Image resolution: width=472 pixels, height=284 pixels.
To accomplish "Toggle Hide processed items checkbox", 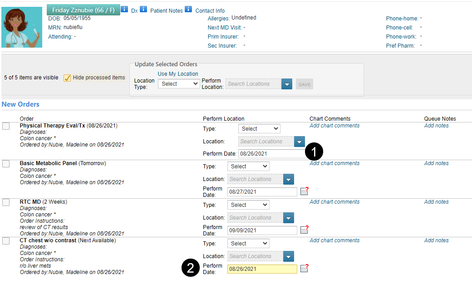I will (x=67, y=78).
